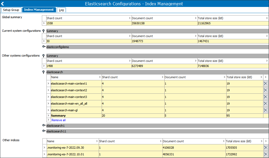
Task: Select store size value 1732992
Action: click(244, 154)
